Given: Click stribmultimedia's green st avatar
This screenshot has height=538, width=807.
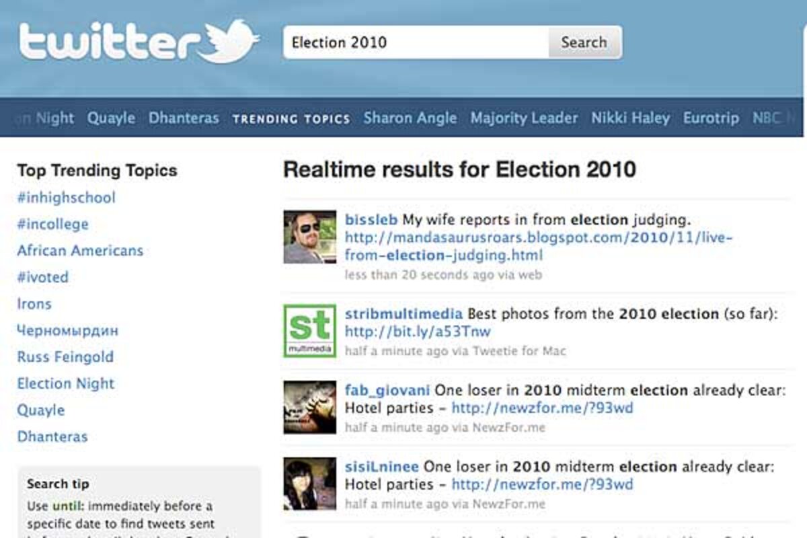Looking at the screenshot, I should point(309,331).
